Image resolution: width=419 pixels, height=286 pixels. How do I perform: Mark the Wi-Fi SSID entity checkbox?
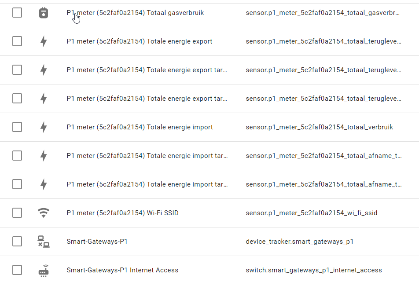17,213
